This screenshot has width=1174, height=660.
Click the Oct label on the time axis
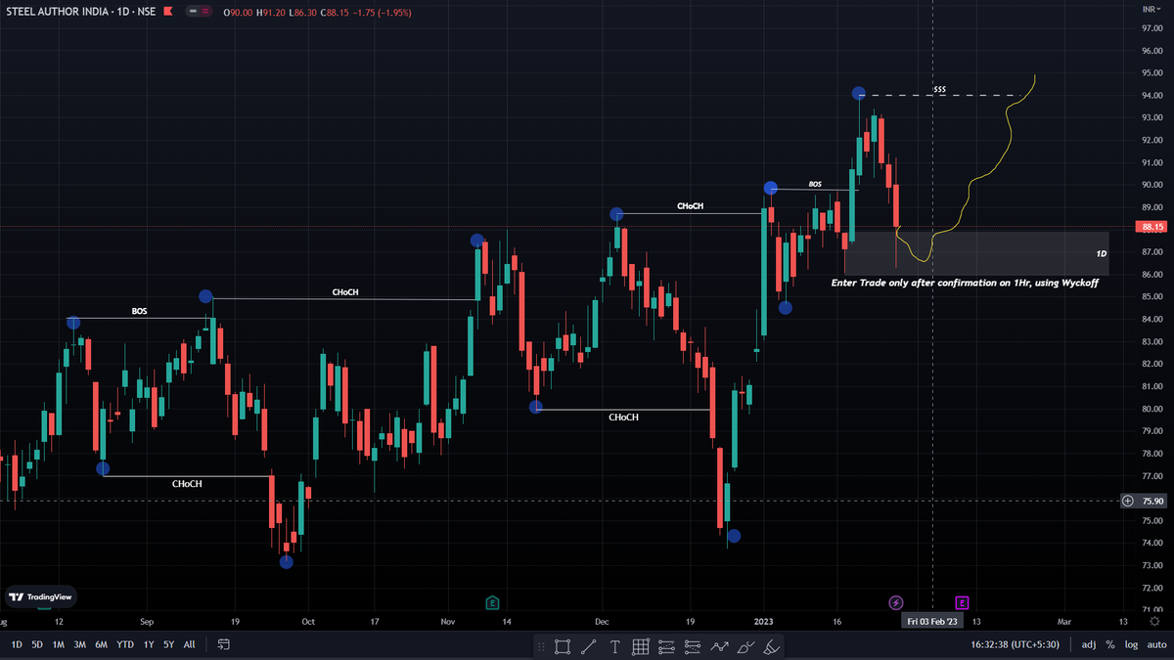coord(307,621)
